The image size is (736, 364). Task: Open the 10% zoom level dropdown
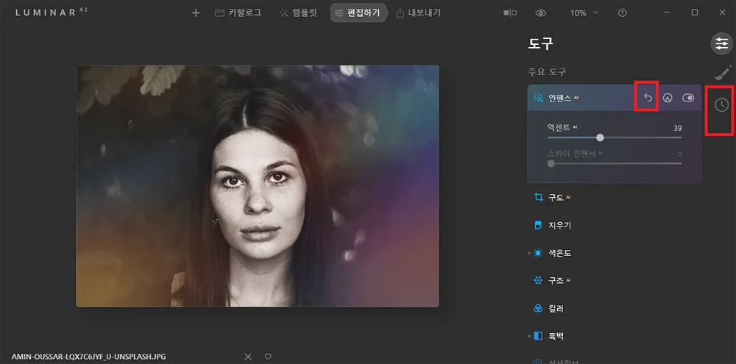click(584, 13)
